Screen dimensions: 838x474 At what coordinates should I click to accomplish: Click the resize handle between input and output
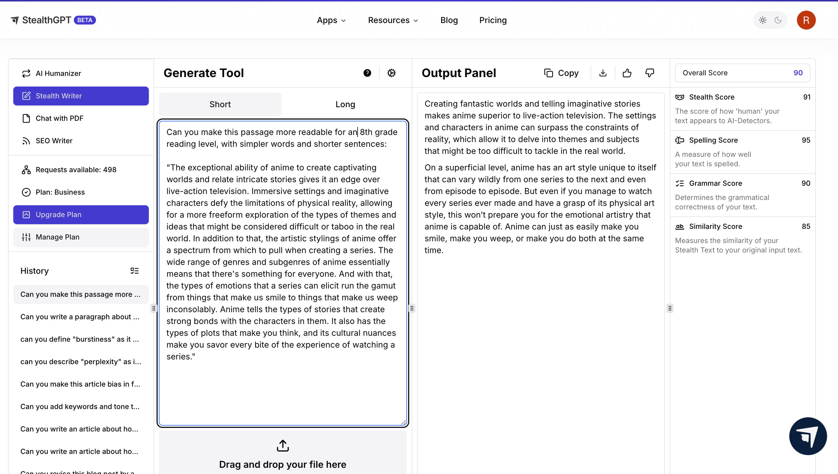pos(412,308)
